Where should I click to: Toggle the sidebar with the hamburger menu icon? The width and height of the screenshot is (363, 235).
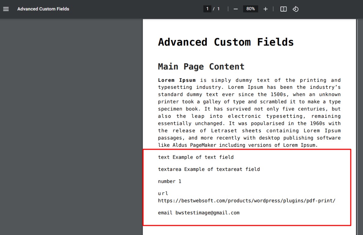(x=6, y=9)
